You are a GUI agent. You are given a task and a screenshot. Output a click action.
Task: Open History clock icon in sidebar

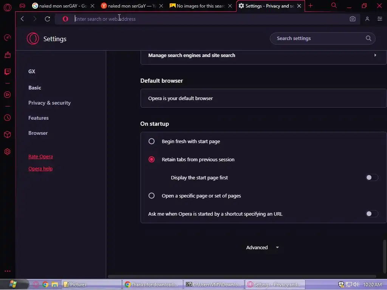point(8,118)
